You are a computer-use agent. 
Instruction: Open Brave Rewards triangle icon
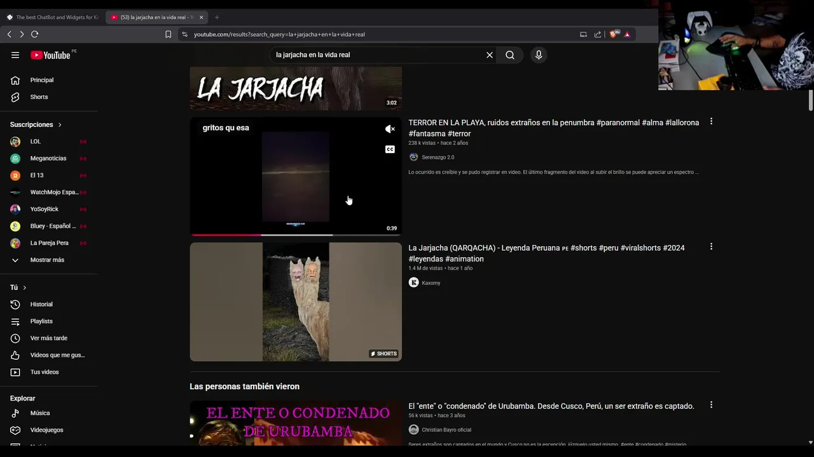tap(627, 34)
